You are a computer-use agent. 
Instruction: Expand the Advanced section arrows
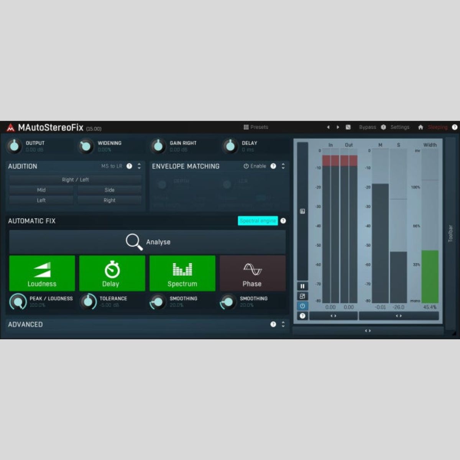[283, 324]
